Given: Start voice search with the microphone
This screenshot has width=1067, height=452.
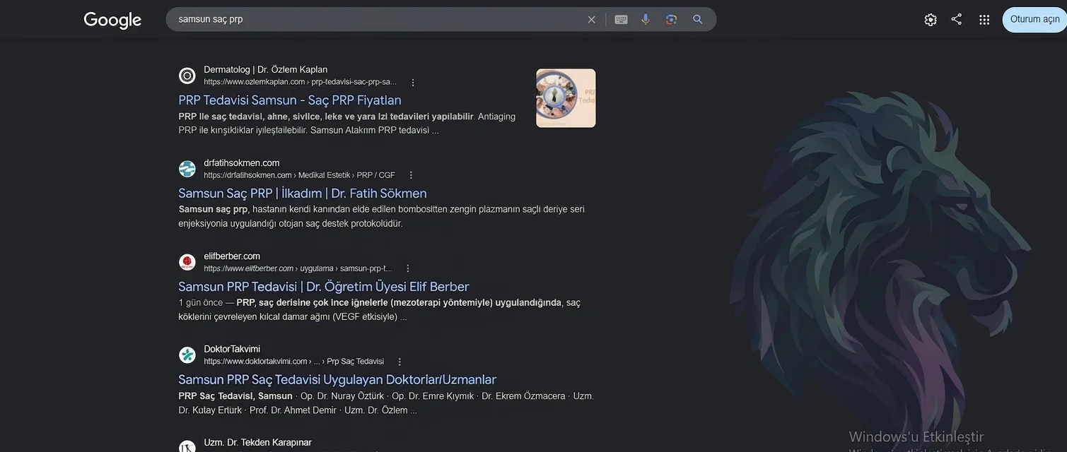Looking at the screenshot, I should pyautogui.click(x=646, y=20).
